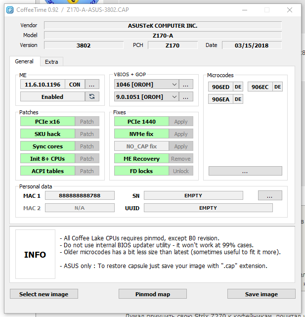Click the browse button next to ME version

[x=92, y=84]
